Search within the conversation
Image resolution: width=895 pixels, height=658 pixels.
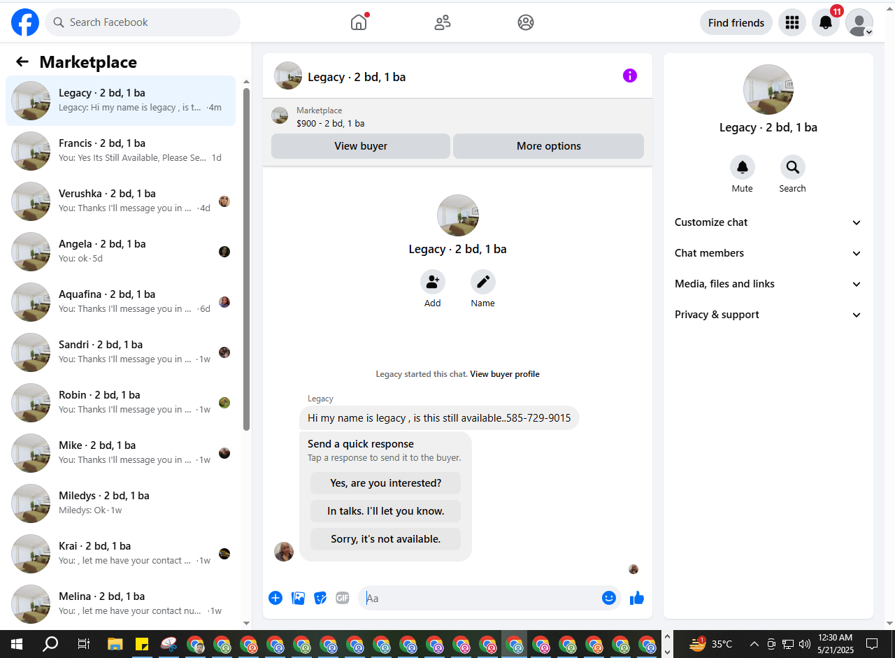tap(793, 167)
